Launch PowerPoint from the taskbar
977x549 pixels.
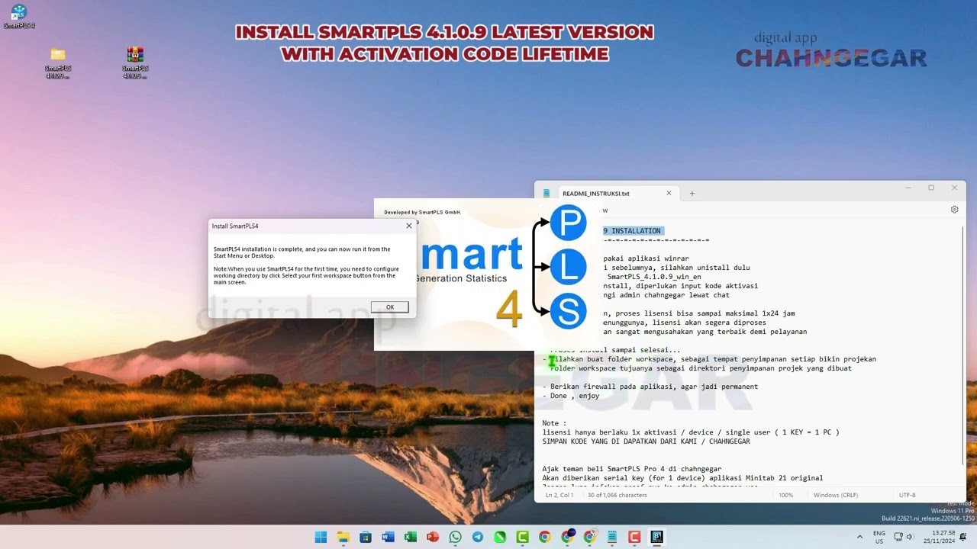click(433, 537)
